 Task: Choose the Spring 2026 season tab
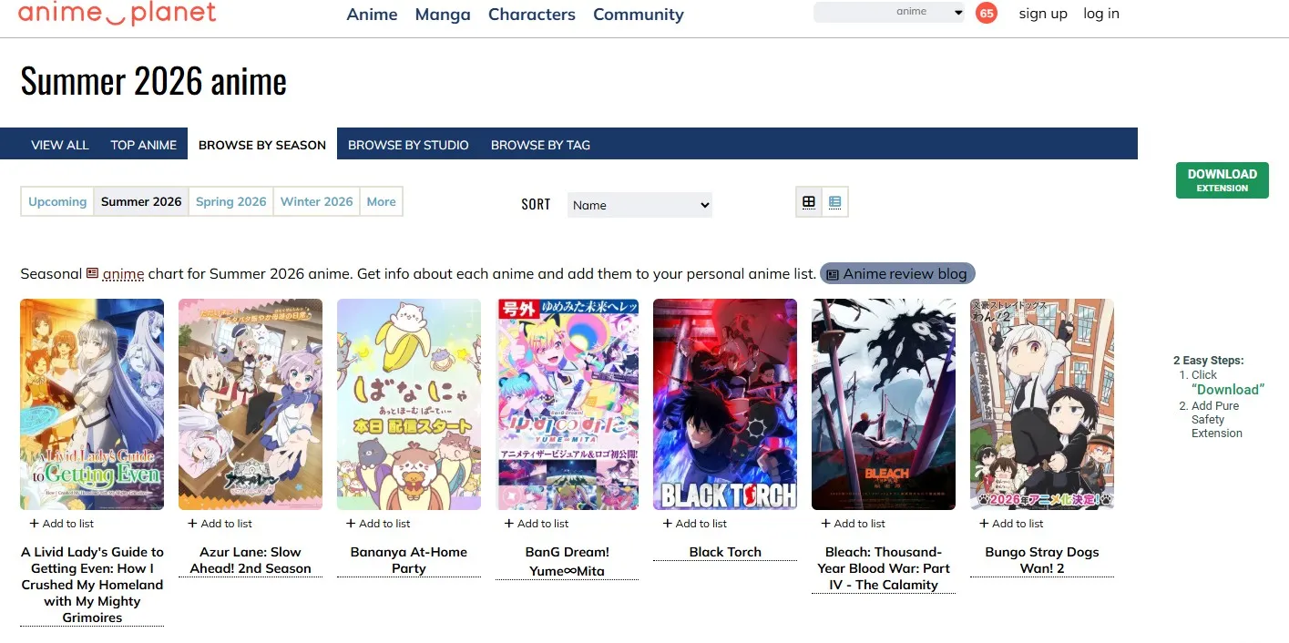pyautogui.click(x=231, y=201)
